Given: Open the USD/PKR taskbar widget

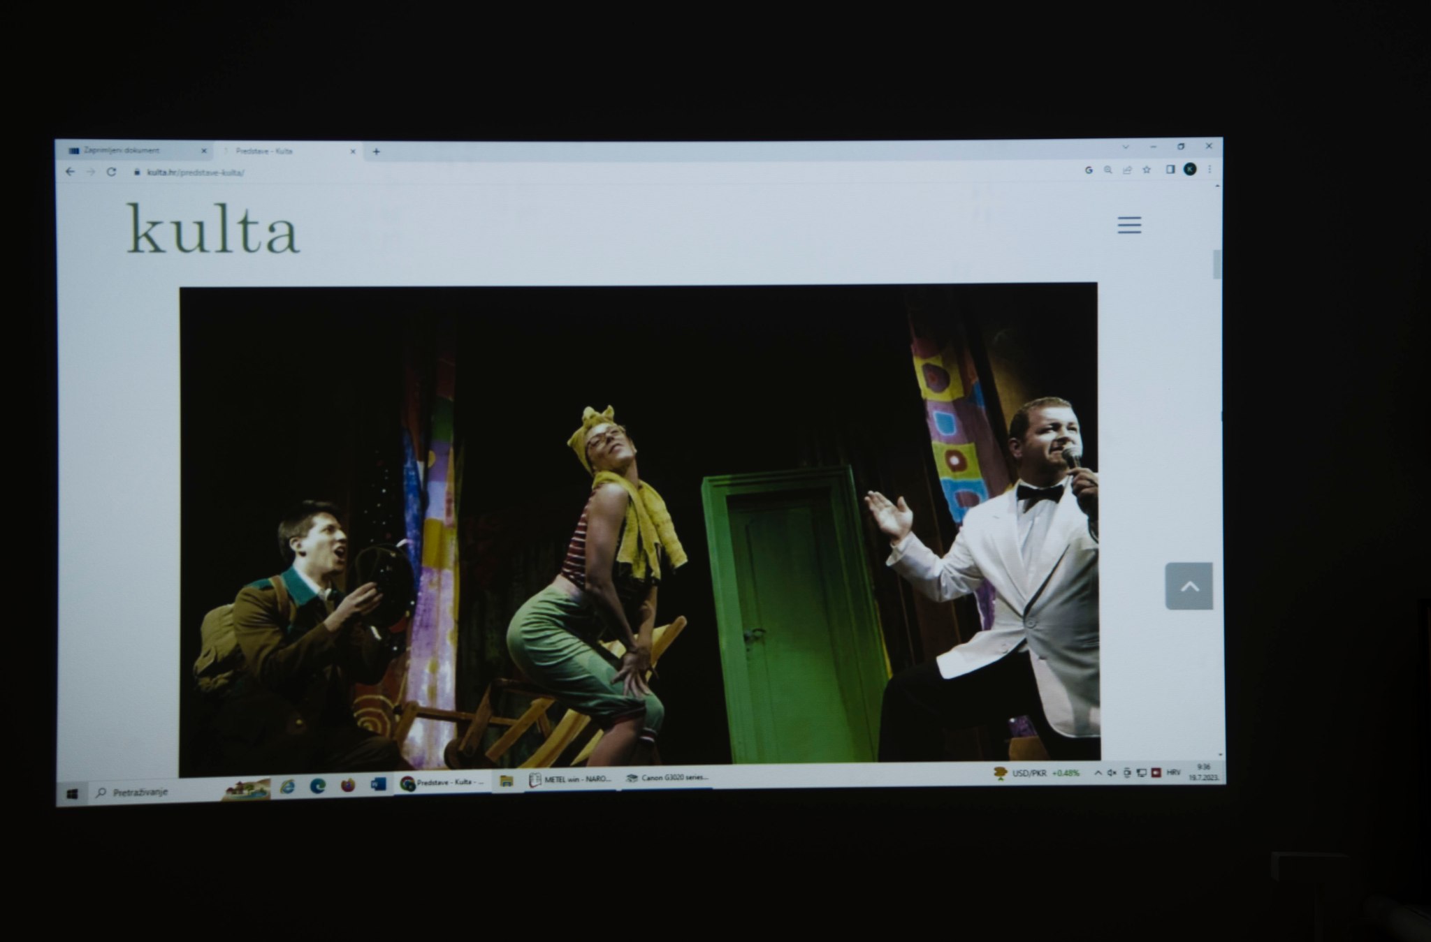Looking at the screenshot, I should pyautogui.click(x=1037, y=773).
